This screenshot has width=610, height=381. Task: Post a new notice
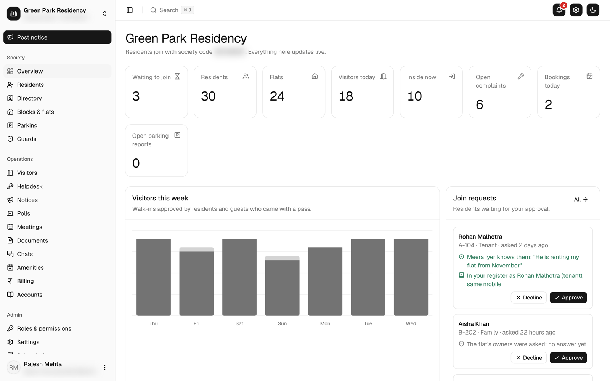pyautogui.click(x=57, y=37)
